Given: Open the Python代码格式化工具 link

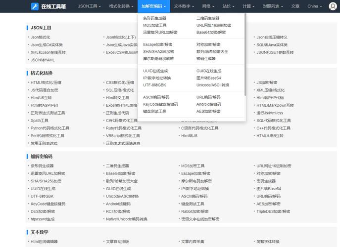Looking at the screenshot, I should 50,128.
